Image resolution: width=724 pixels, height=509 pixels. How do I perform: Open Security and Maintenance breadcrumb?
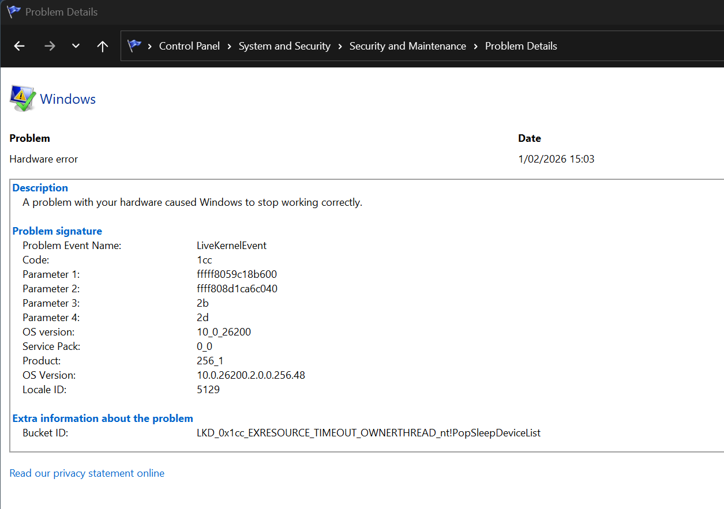click(x=408, y=46)
